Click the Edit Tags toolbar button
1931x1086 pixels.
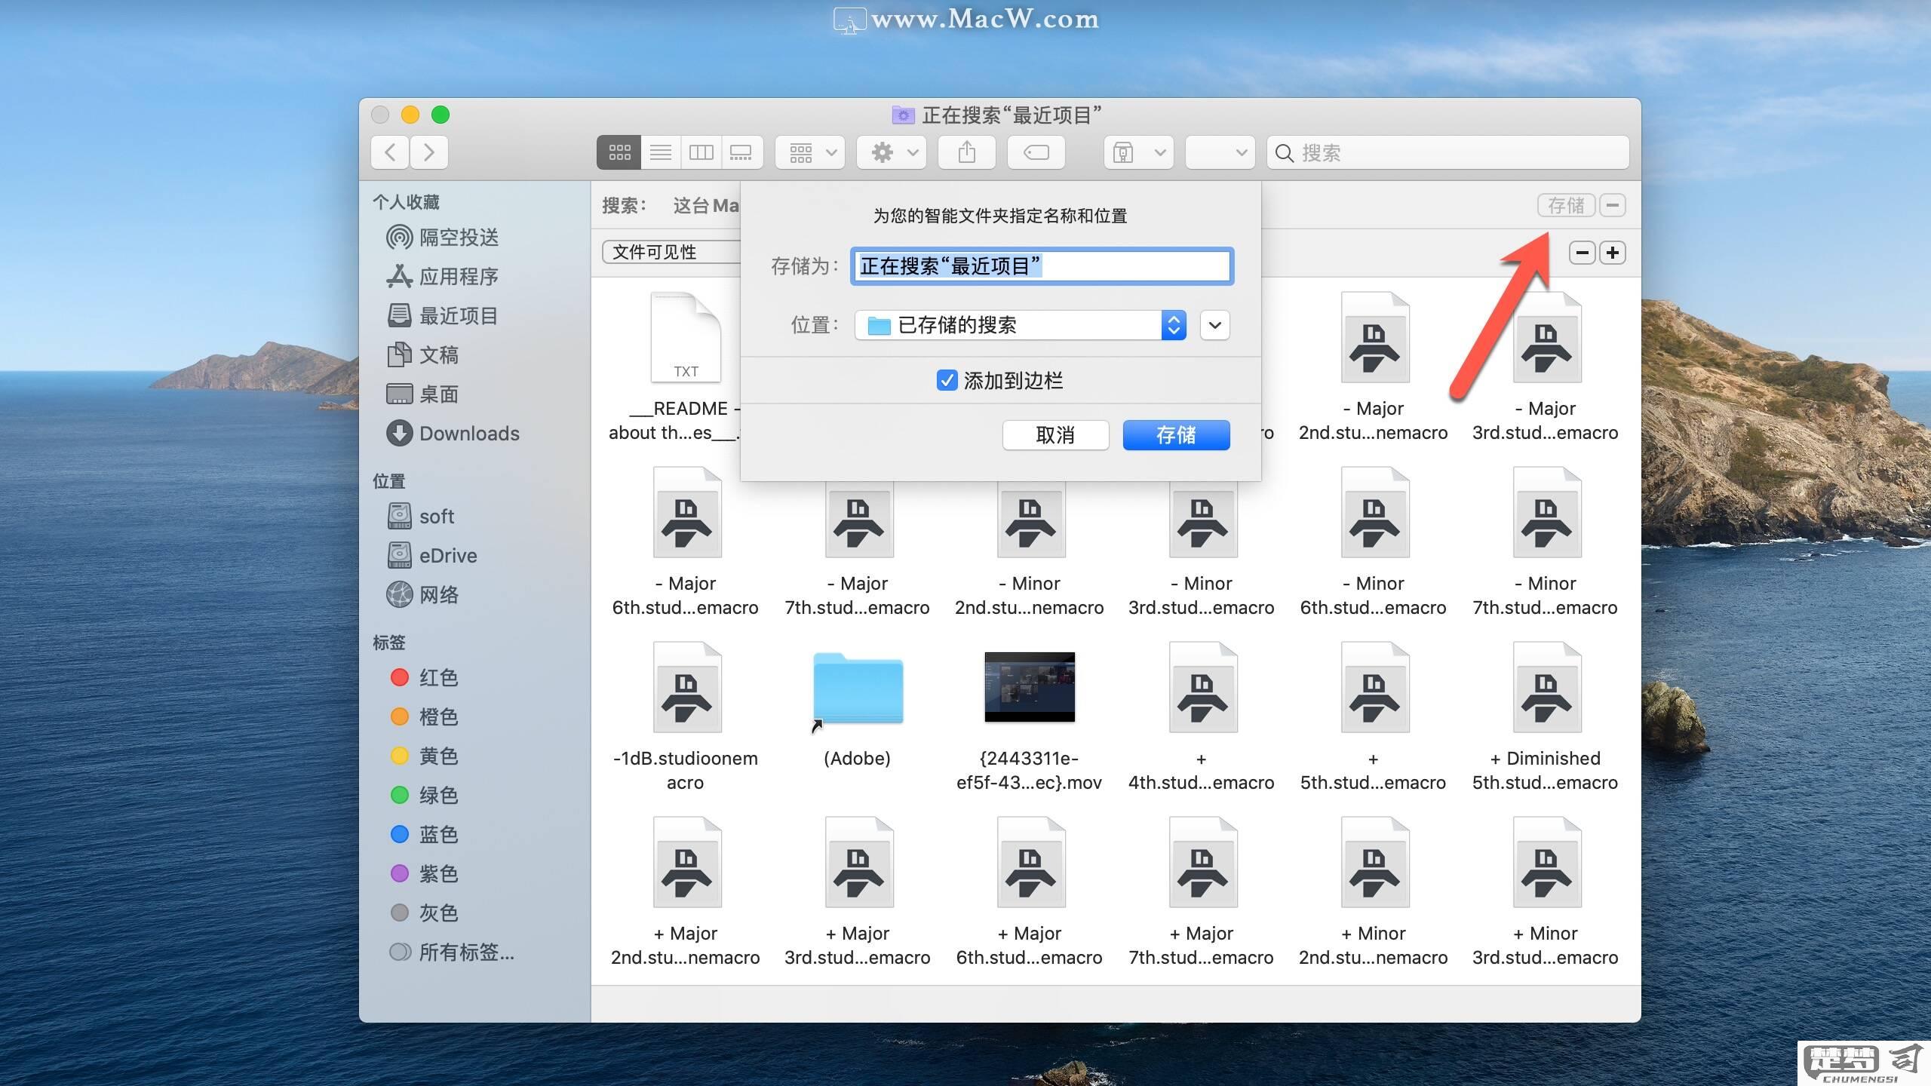click(x=1036, y=152)
